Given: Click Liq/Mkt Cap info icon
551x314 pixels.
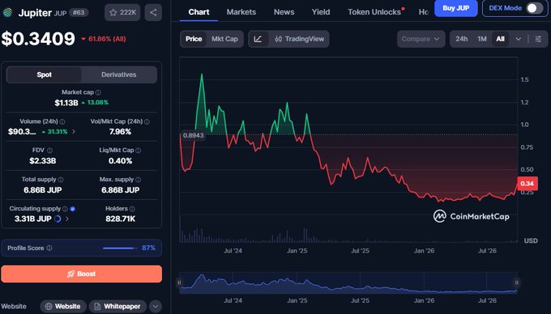Looking at the screenshot, I should [138, 151].
